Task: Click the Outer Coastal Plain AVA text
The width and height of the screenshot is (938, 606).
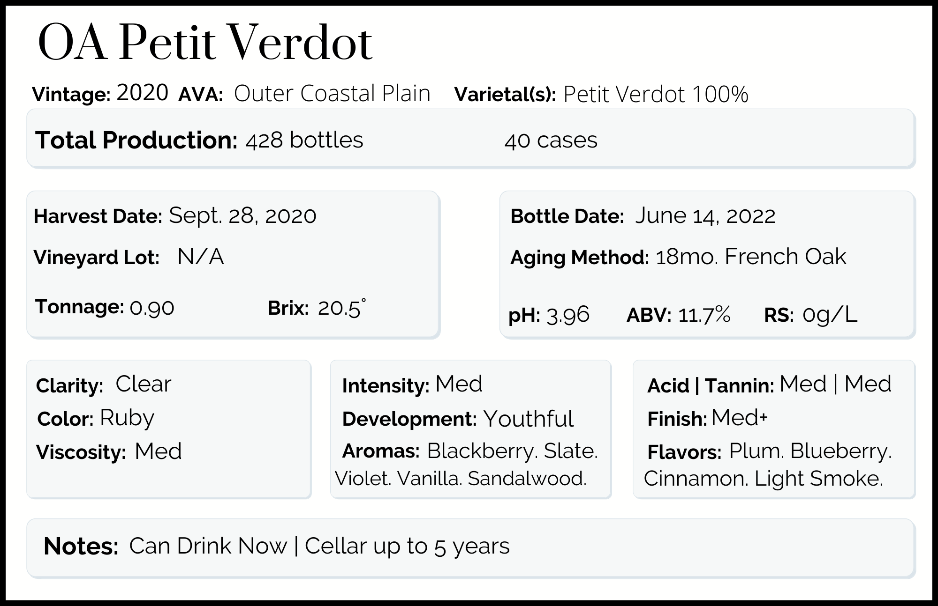Action: [332, 93]
